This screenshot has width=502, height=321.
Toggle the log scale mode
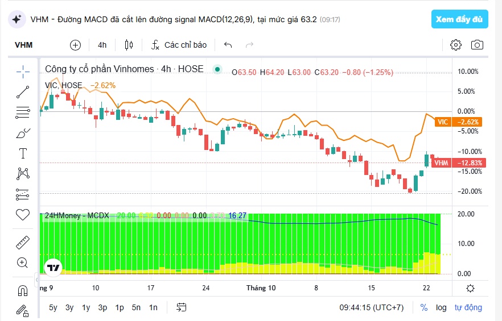click(441, 307)
